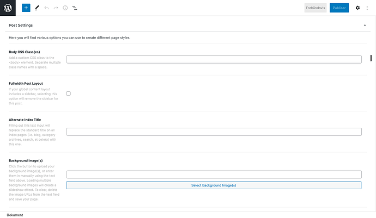Undo the last change
Viewport: 376px width, 218px height.
(x=46, y=8)
